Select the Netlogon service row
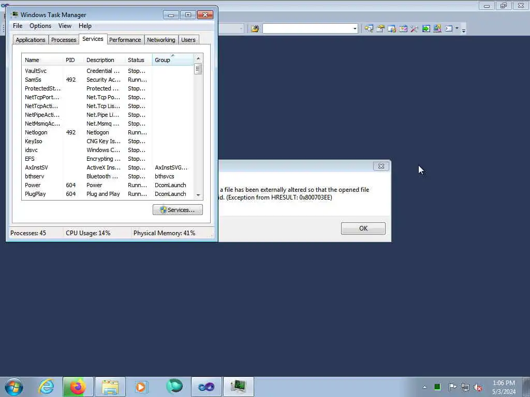 (108, 132)
